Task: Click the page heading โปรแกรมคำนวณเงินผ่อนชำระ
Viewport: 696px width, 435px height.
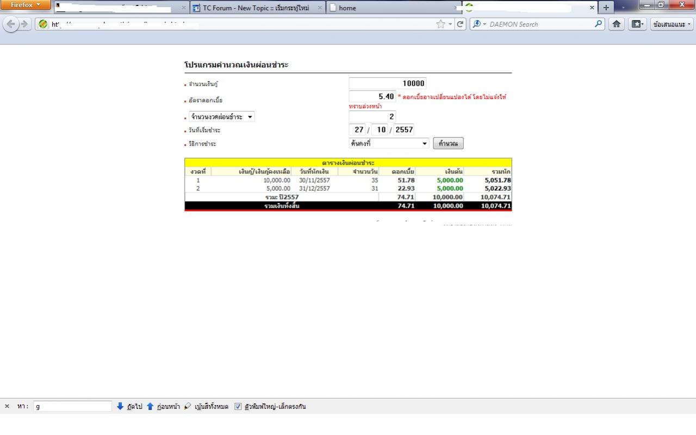Action: [x=237, y=65]
